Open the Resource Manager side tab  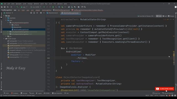[x=1, y=26]
